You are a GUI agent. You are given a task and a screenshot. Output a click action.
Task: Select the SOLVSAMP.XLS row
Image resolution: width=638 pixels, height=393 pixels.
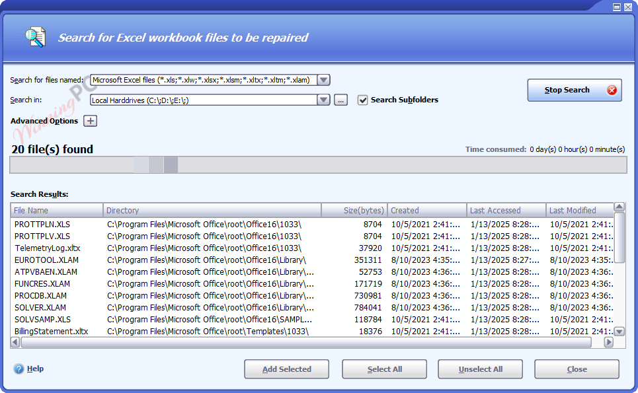click(x=312, y=320)
